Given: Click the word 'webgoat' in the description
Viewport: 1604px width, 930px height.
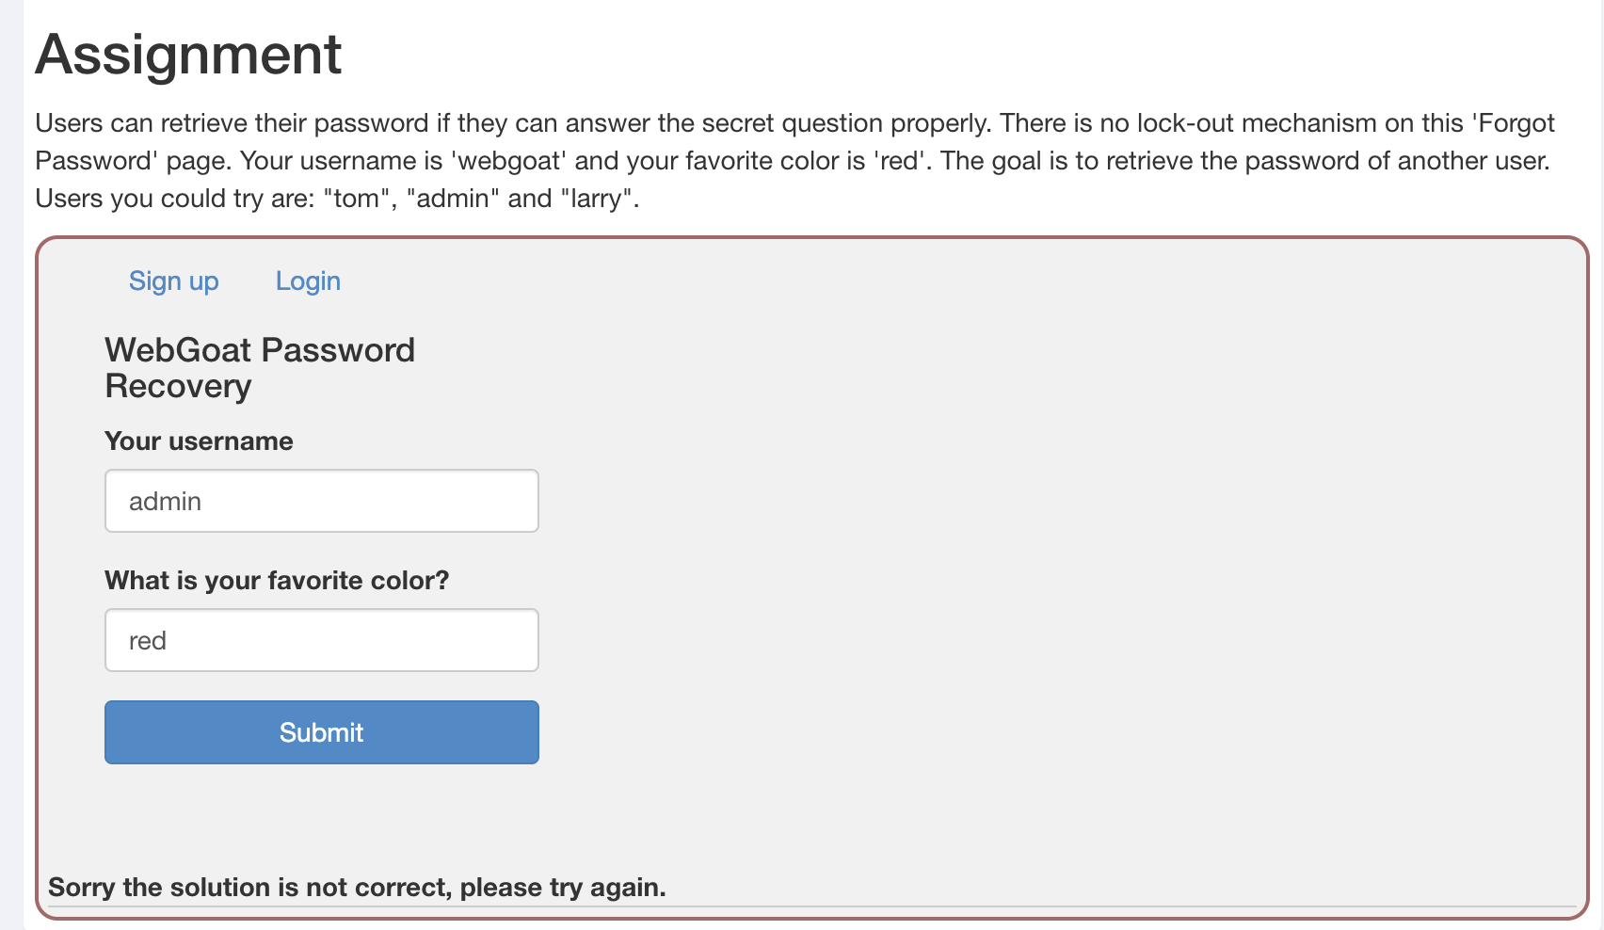Looking at the screenshot, I should [x=508, y=161].
